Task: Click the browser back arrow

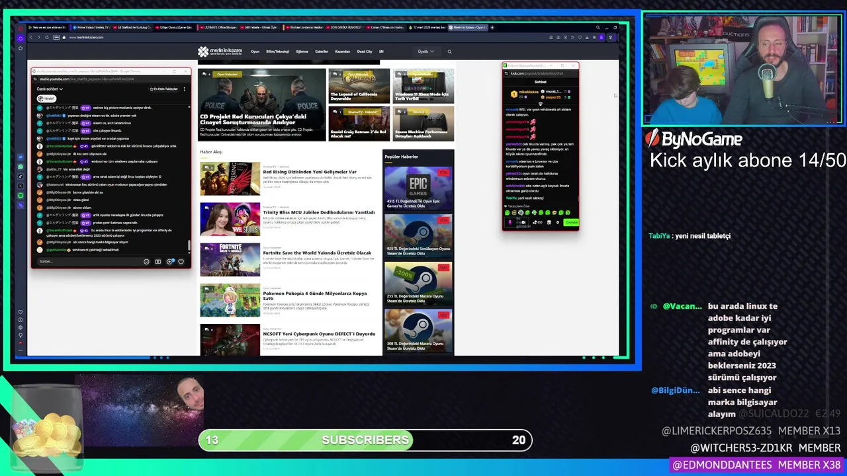Action: point(31,37)
